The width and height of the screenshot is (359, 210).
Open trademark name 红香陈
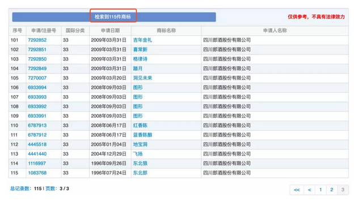[x=140, y=126]
